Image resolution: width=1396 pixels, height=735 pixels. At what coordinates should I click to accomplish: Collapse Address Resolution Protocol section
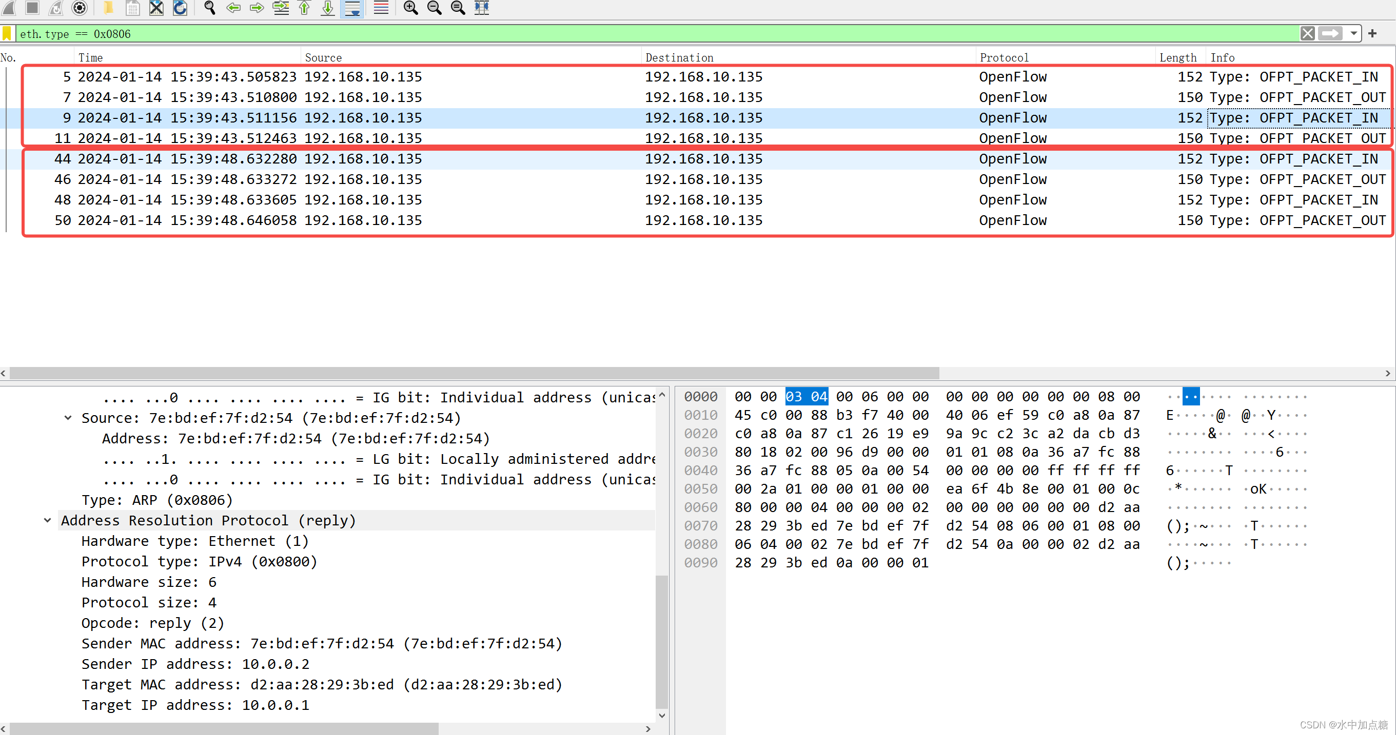tap(48, 521)
